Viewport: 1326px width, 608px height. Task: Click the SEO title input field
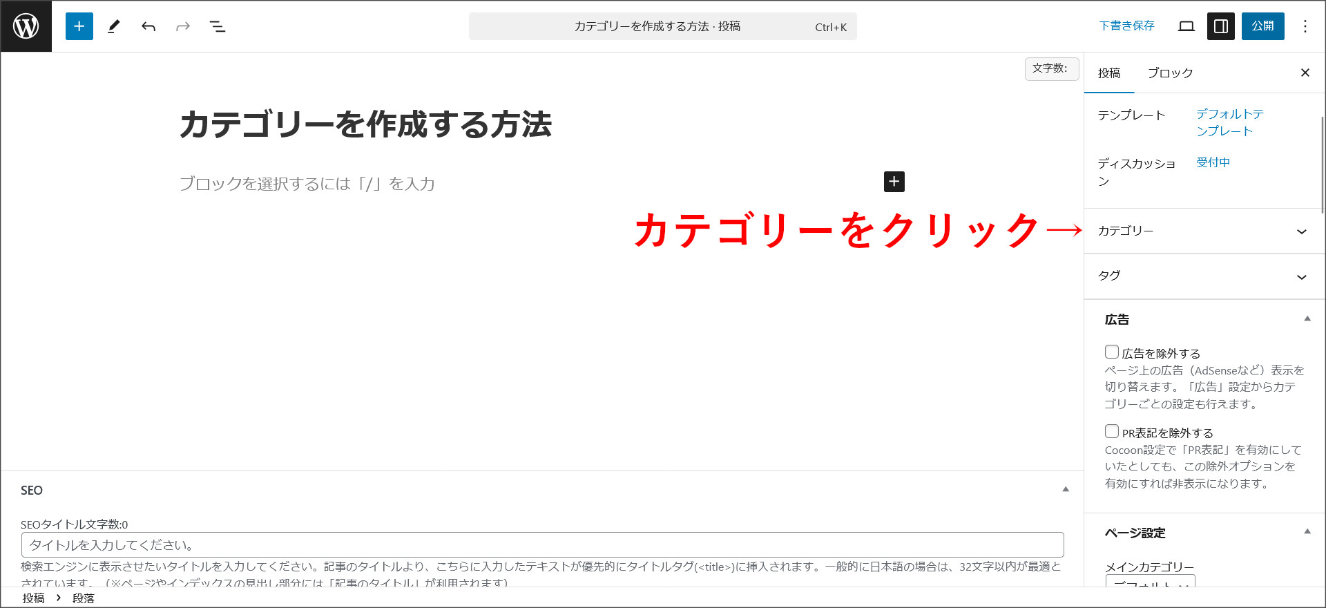tap(542, 545)
